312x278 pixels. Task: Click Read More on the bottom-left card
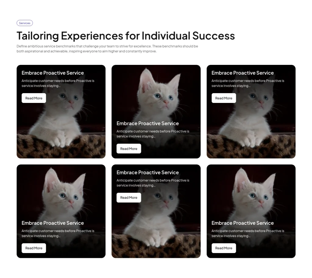[x=34, y=248]
